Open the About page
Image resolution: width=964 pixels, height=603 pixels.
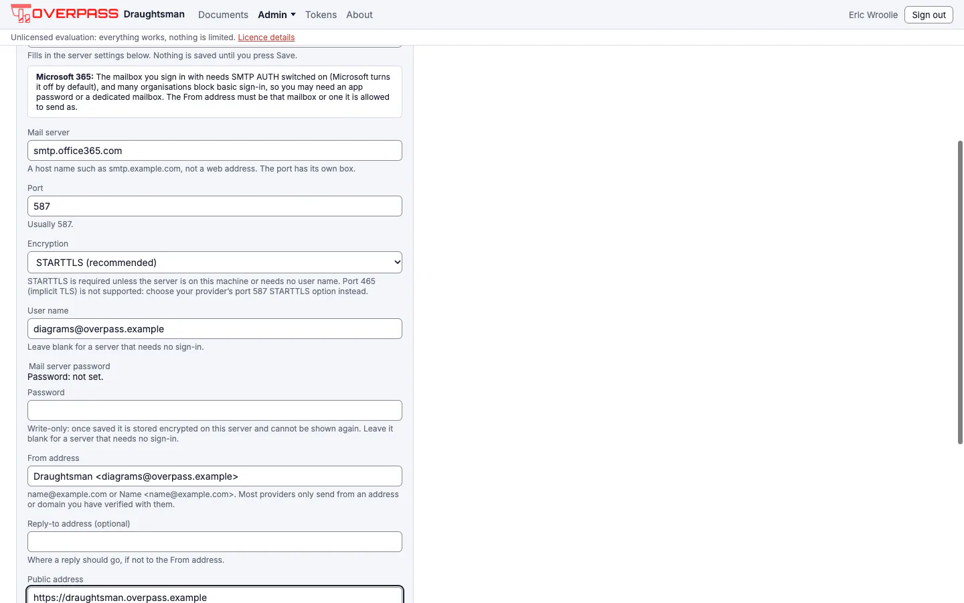click(x=359, y=15)
